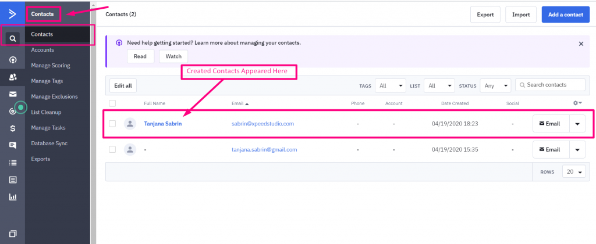Viewport: 596px width, 244px height.
Task: Sort contacts by the Email column header
Action: pos(239,103)
